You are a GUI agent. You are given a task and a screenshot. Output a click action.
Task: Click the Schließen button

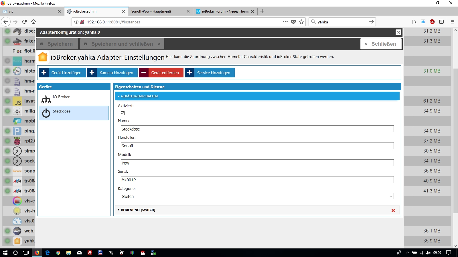pyautogui.click(x=381, y=44)
